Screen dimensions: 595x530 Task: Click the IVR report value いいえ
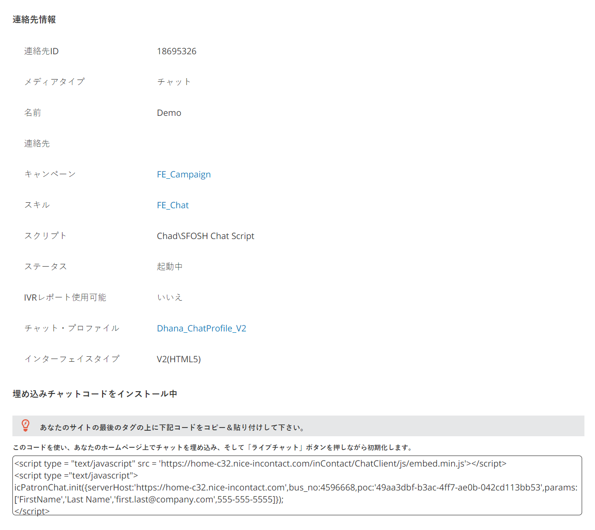[x=170, y=297]
